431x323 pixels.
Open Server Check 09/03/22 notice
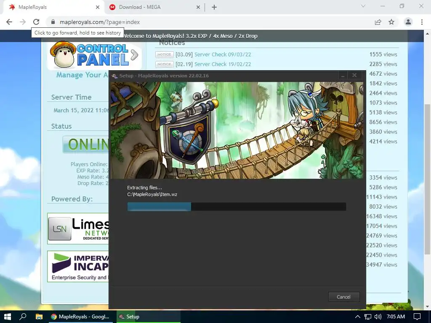(223, 54)
